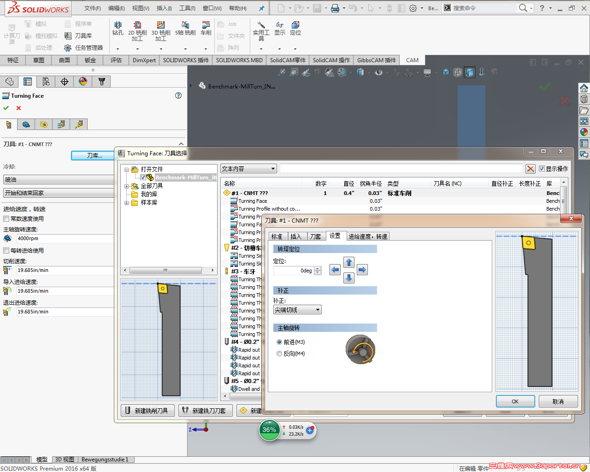Click the down blue turret arrow
Screen dimensions: 590x472
point(349,277)
